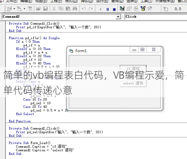Open the 运行(R) menu
The image size is (187, 159).
click(102, 1)
